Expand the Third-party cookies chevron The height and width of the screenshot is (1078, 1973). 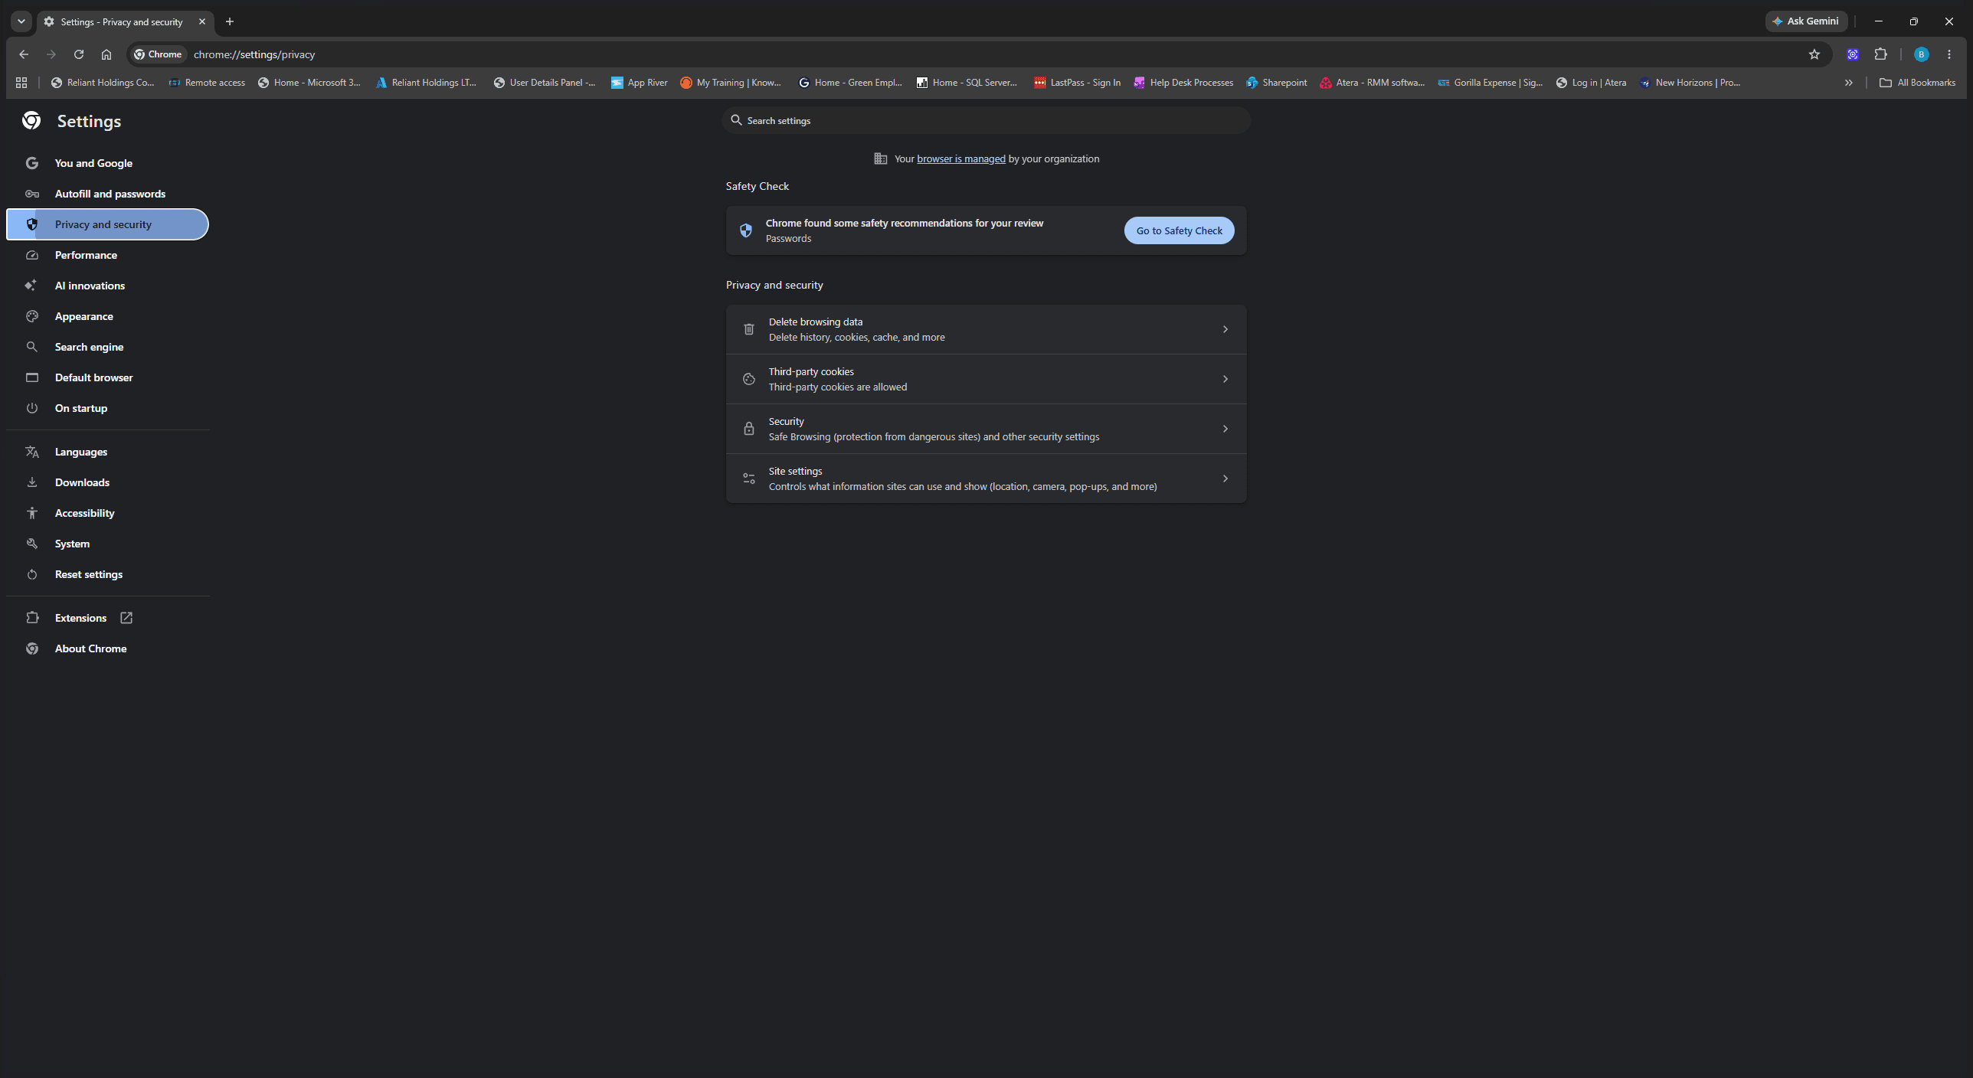(x=1225, y=379)
